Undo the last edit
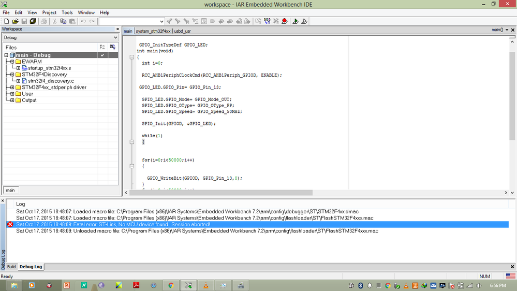This screenshot has width=517, height=291. coord(83,21)
